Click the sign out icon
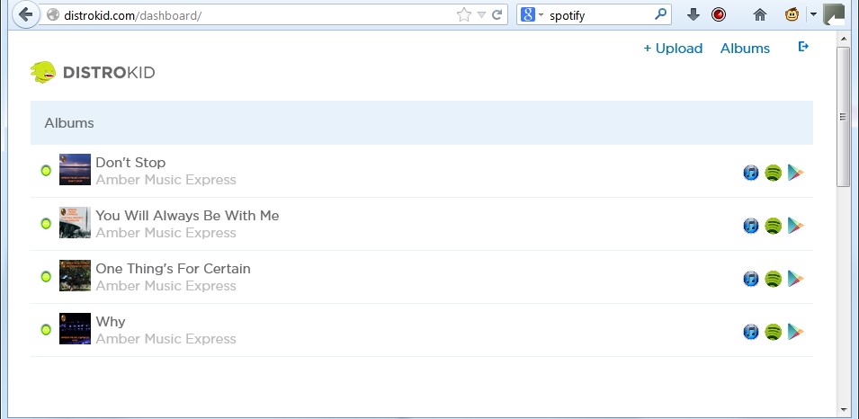Screen dimensions: 859x419 click(x=803, y=47)
